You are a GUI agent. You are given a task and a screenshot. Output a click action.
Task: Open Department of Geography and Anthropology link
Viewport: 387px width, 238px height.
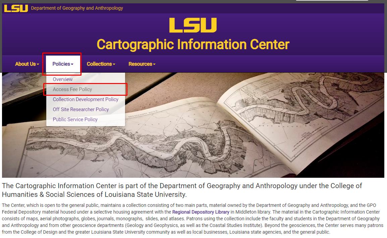click(x=77, y=8)
